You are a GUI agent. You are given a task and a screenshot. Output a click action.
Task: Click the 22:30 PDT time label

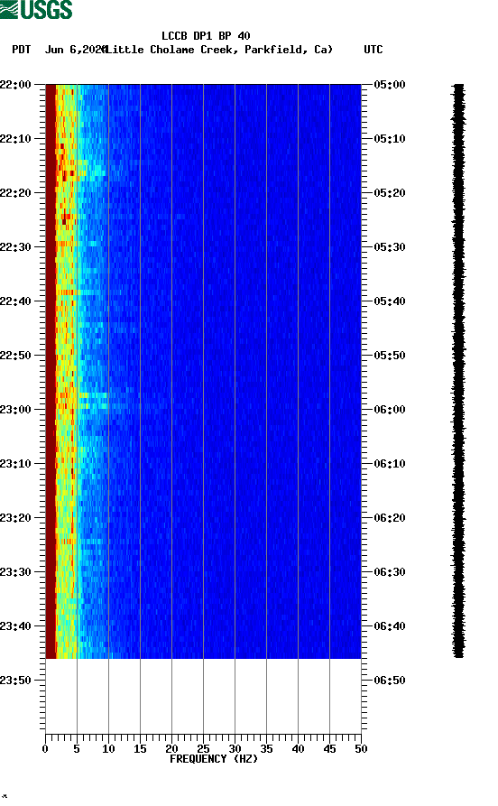tap(15, 246)
